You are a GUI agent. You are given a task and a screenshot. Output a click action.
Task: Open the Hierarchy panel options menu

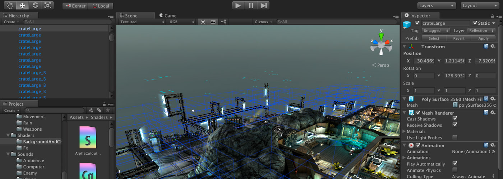[x=111, y=16]
